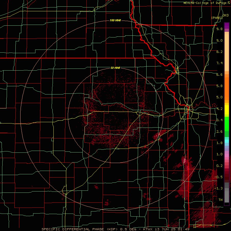231x231 pixels.
Task: Click the "100 NMI" range ring label
Action: 115,20
